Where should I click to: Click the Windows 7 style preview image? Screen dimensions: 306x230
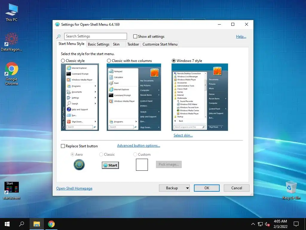click(200, 97)
